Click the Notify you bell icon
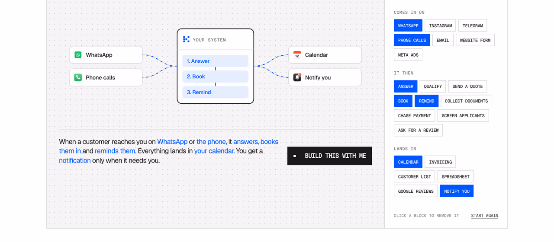Screen dimensions: 554x242 point(297,77)
